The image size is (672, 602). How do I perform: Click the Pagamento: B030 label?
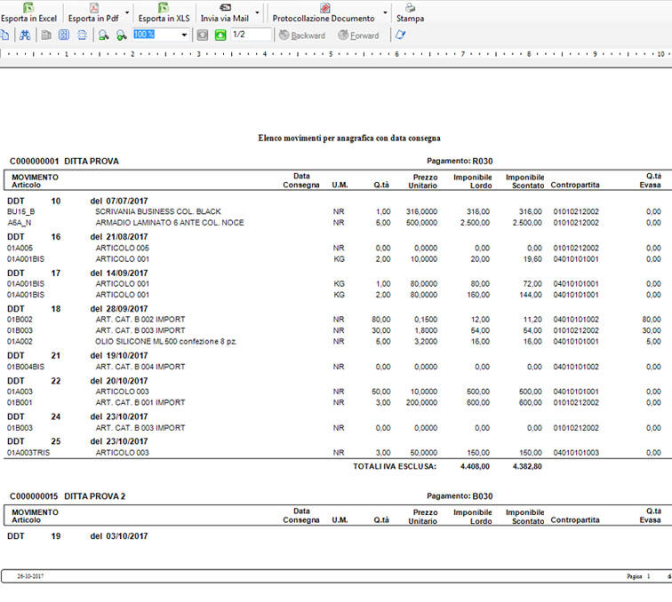pyautogui.click(x=460, y=495)
